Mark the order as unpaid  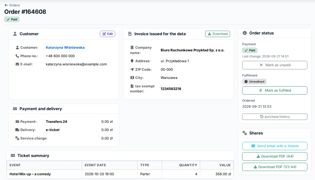[x=274, y=65]
